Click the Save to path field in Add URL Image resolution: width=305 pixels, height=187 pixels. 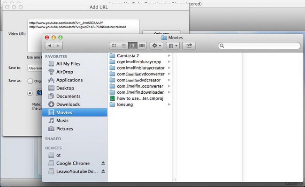point(35,68)
